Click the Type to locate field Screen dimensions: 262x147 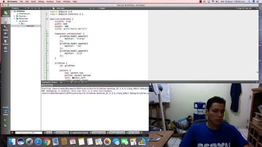[x=29, y=133]
